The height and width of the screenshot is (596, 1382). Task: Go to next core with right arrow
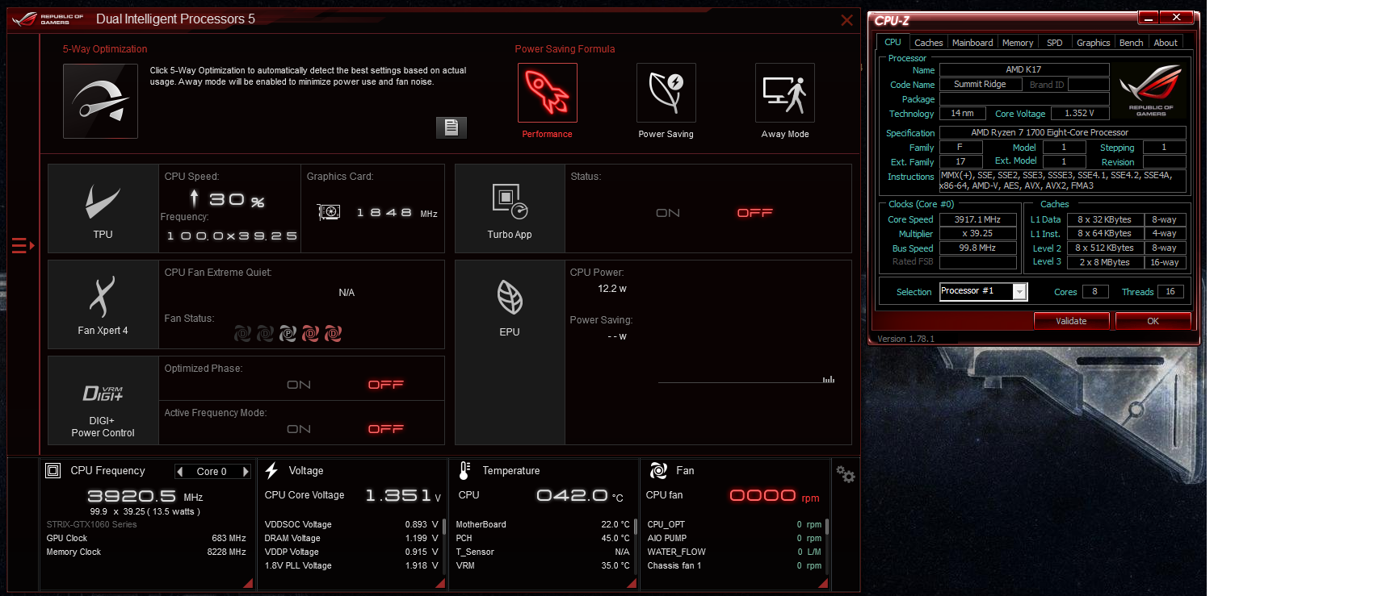point(246,472)
